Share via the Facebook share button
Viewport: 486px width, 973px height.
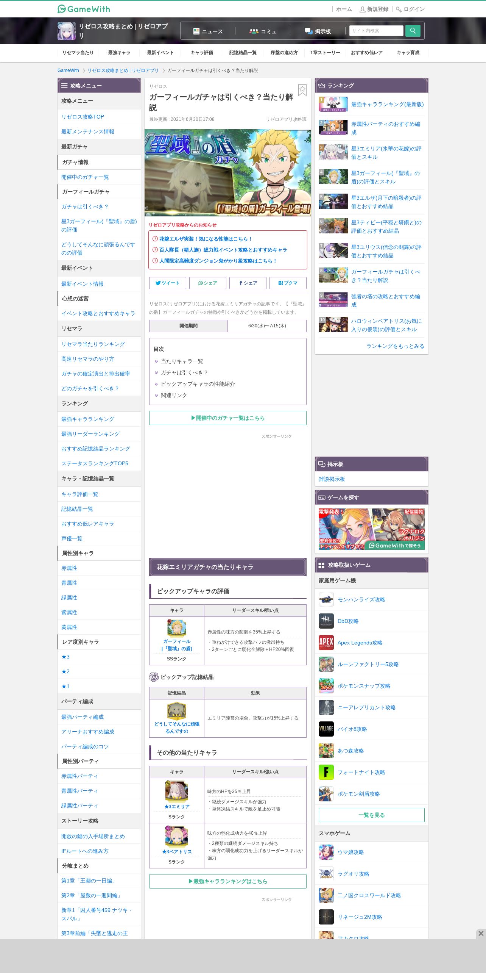point(248,283)
